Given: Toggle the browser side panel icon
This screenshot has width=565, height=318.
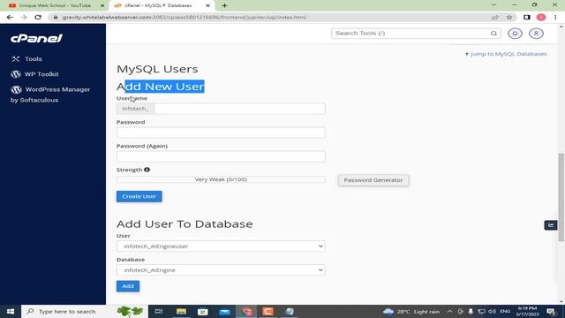Looking at the screenshot, I should tap(527, 17).
